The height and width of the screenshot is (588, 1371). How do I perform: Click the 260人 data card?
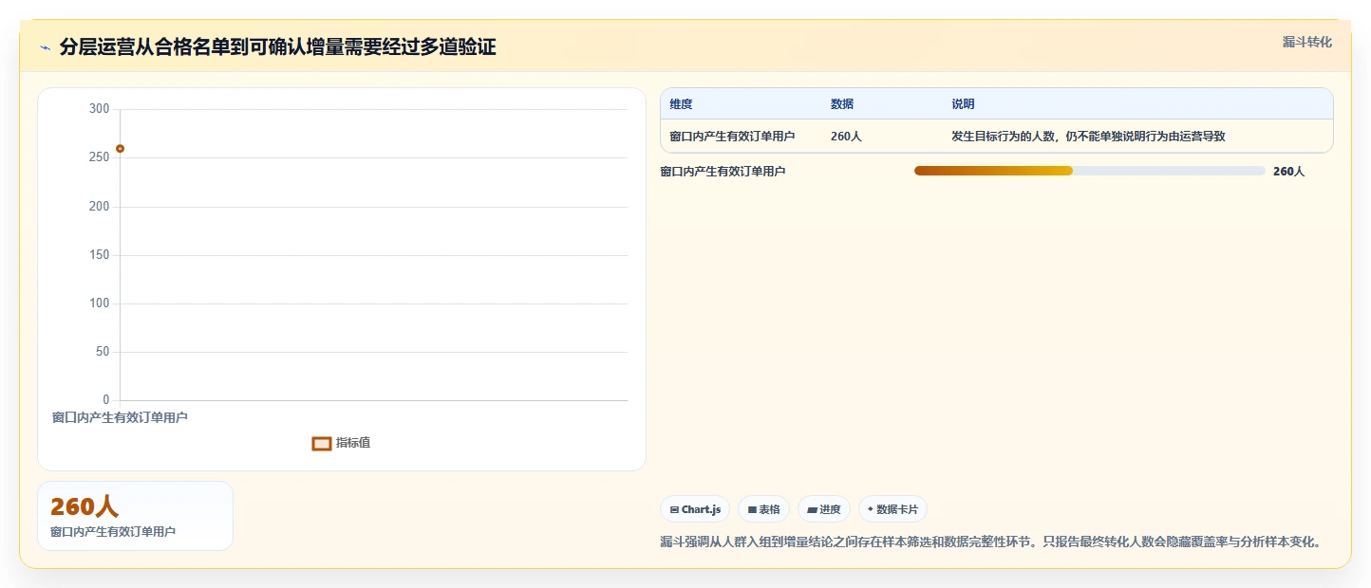[x=135, y=516]
